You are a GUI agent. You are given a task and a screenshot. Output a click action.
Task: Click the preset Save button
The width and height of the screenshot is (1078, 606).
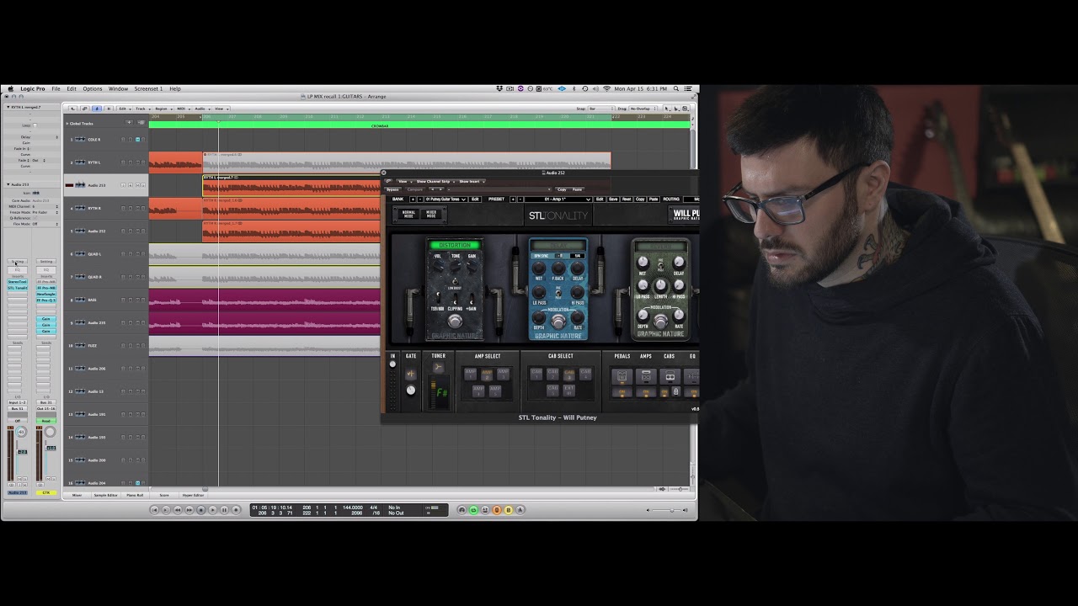[613, 199]
